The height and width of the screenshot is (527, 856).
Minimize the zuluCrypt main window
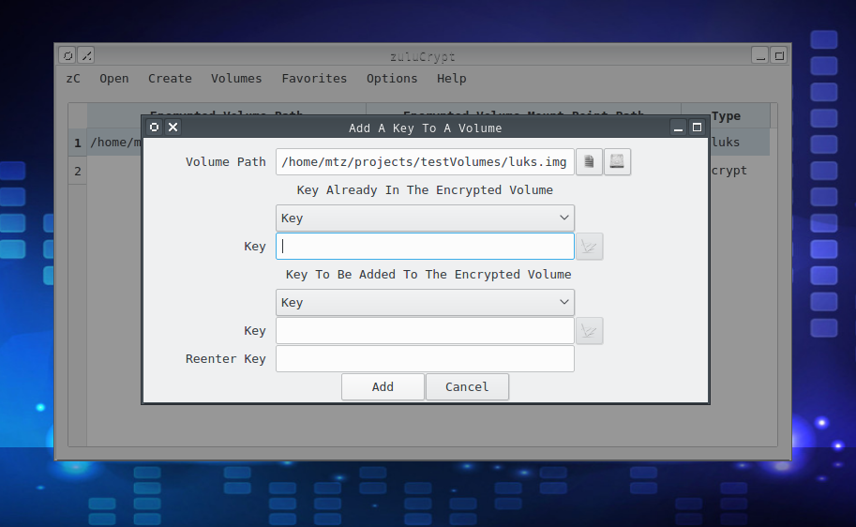[760, 55]
